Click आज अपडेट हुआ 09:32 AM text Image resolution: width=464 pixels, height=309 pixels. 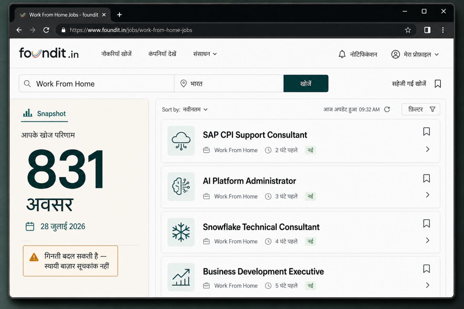coord(351,109)
